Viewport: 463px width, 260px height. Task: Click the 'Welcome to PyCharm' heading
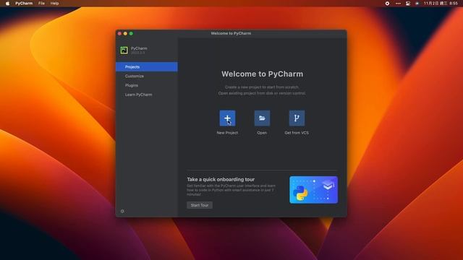pyautogui.click(x=262, y=74)
